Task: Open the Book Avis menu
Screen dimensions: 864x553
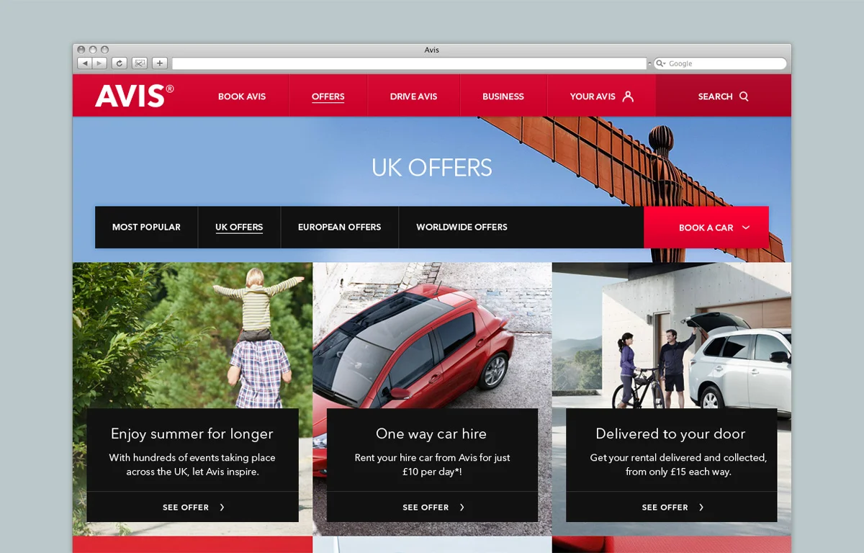Action: (242, 96)
